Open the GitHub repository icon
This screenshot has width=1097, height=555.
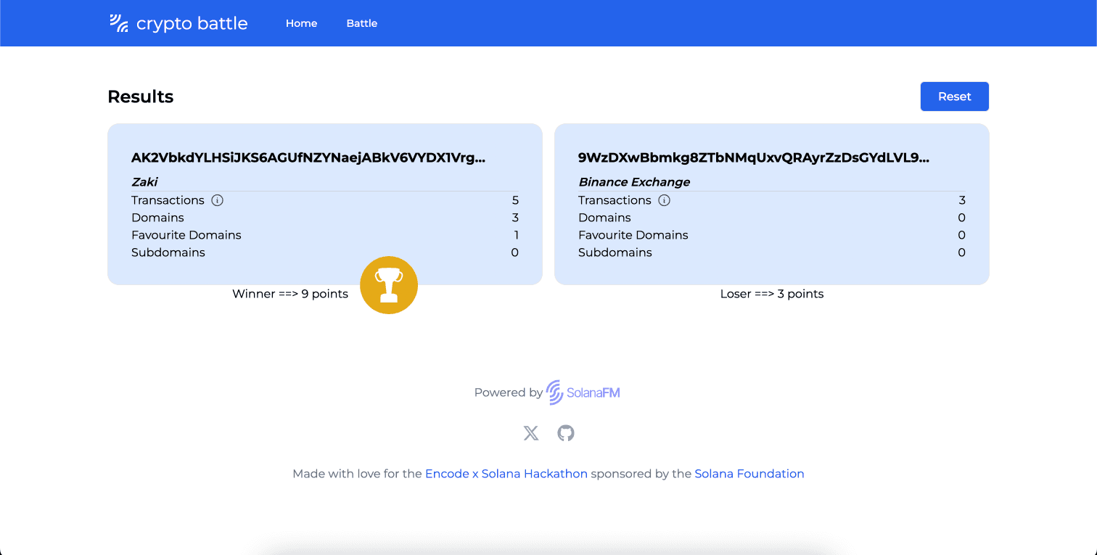click(566, 433)
